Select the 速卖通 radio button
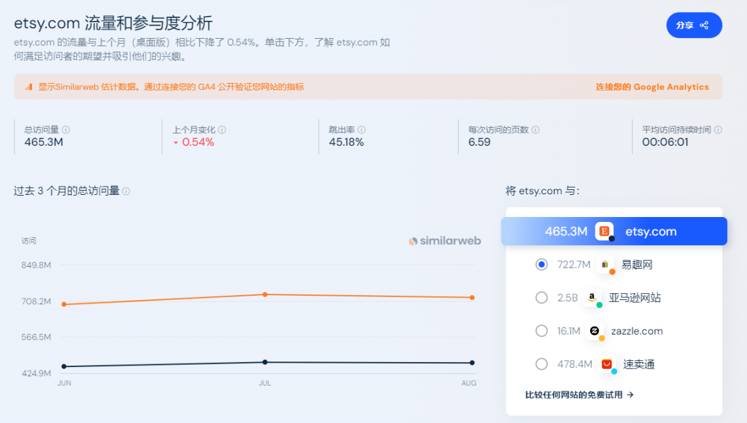 pyautogui.click(x=542, y=364)
